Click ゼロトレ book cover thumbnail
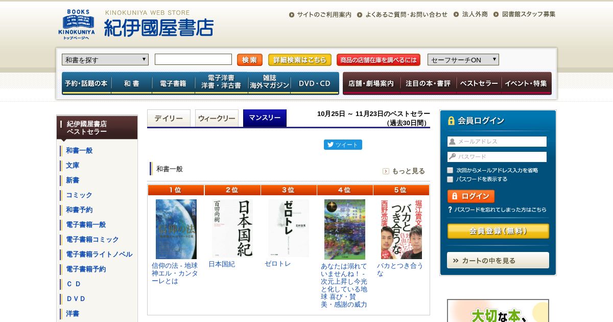613x322 pixels. [289, 228]
